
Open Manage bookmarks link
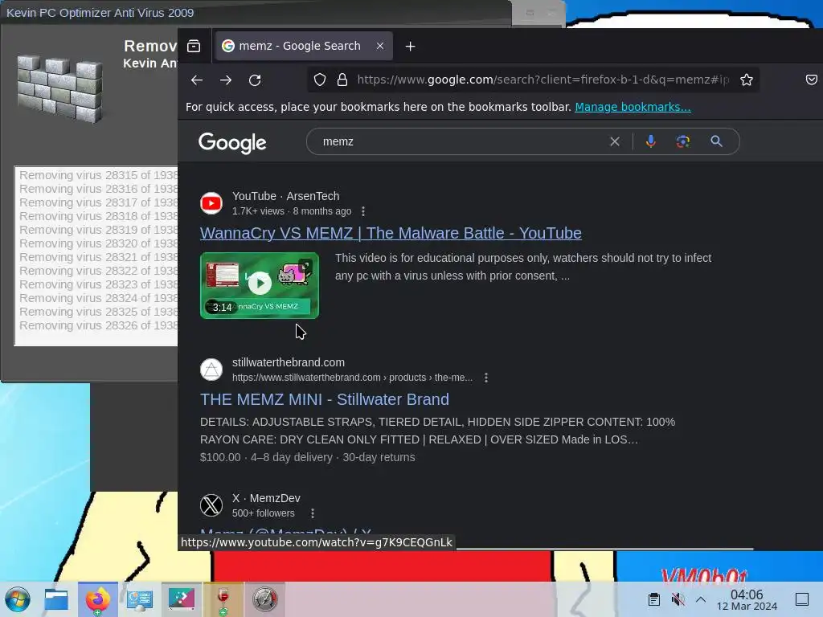633,107
